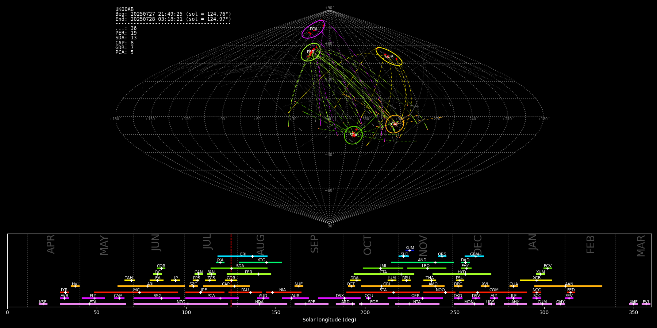Click the KCG shower label on the timeline
The height and width of the screenshot is (328, 657).
(261, 260)
